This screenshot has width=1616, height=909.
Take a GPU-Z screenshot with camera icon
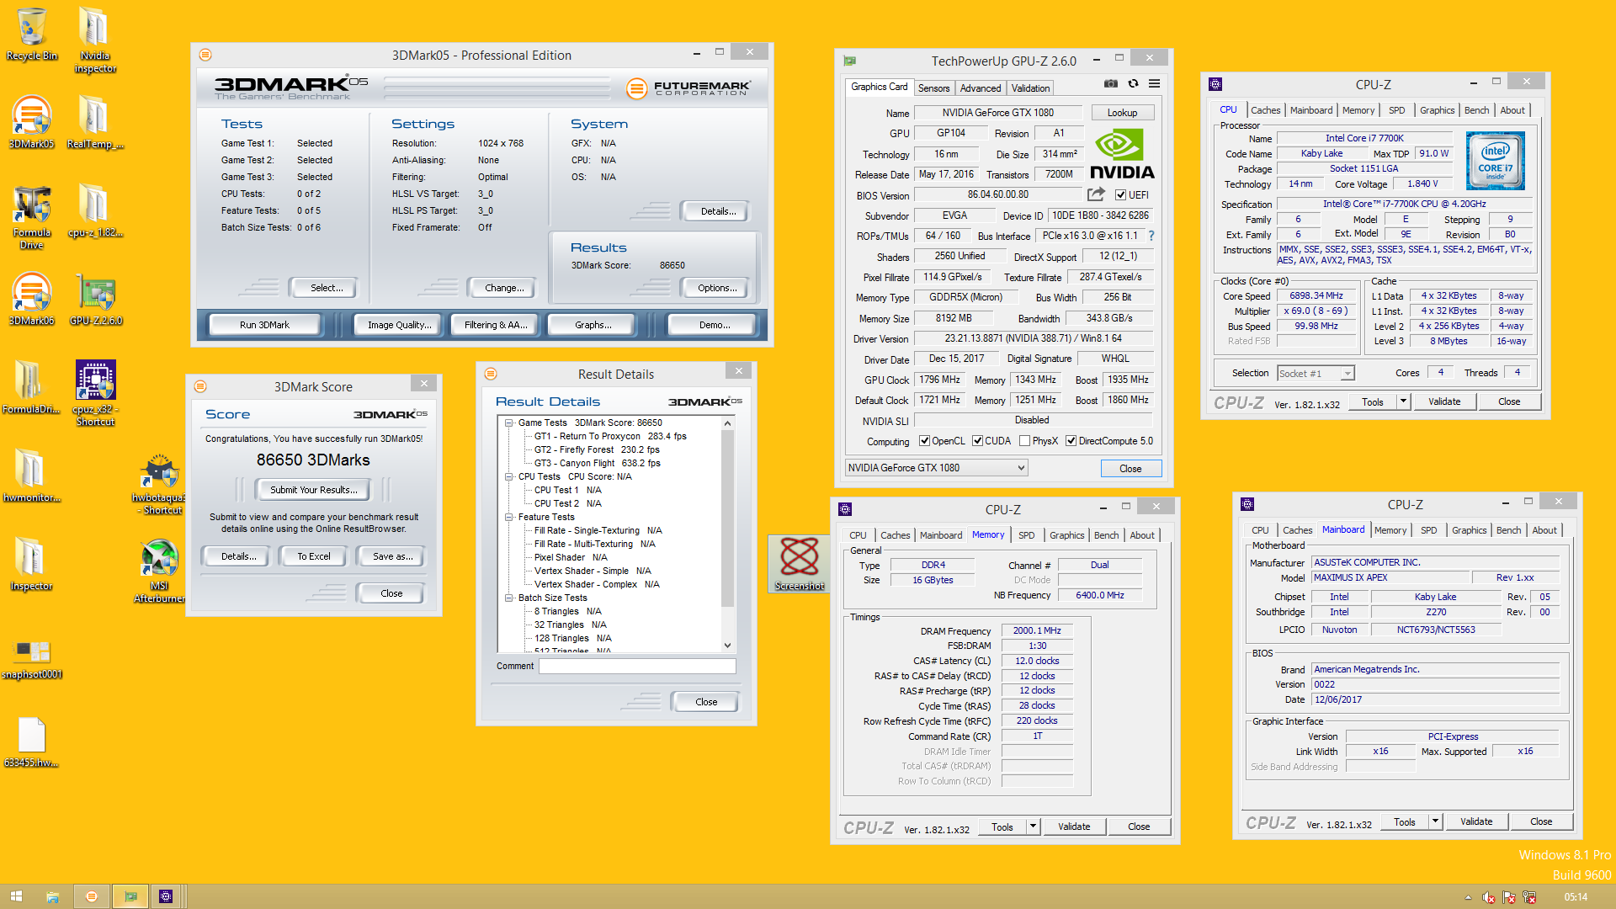(x=1111, y=84)
